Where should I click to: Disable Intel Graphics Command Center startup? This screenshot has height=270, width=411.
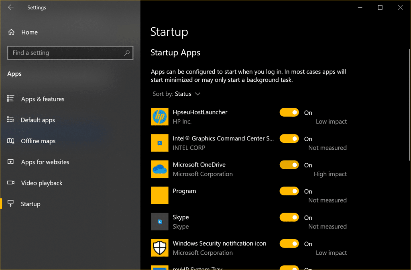[x=289, y=138]
